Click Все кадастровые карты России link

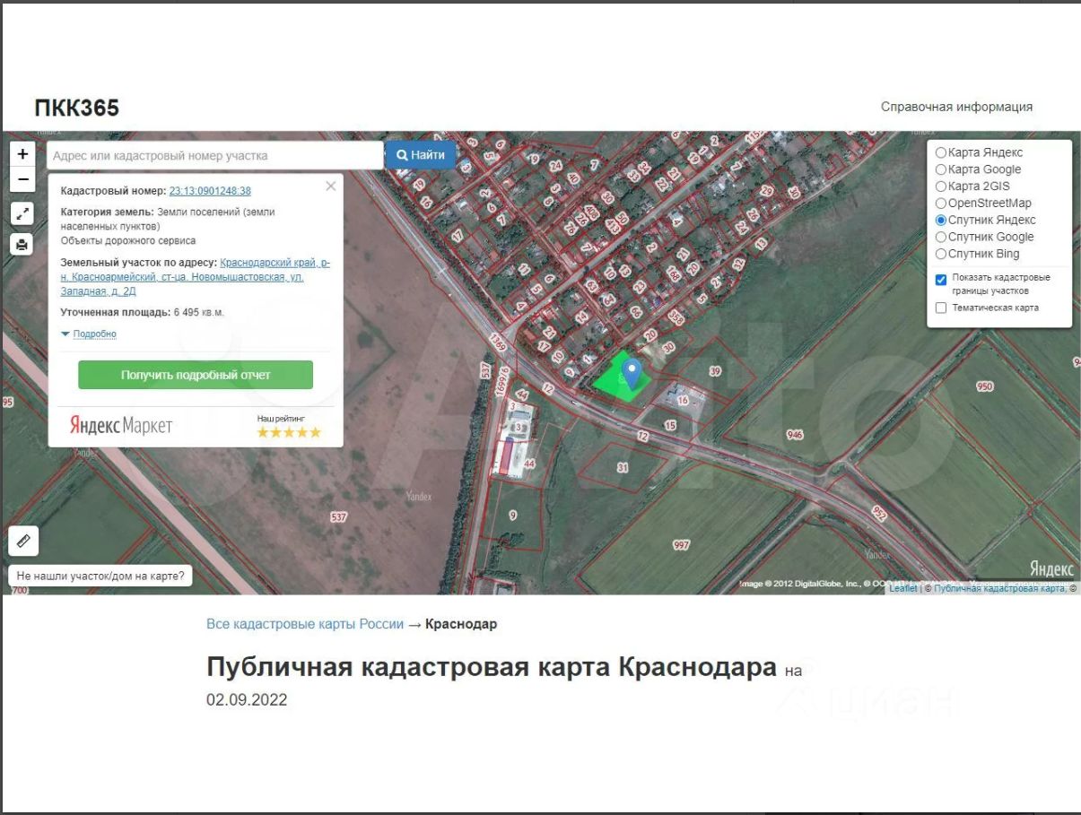[305, 624]
